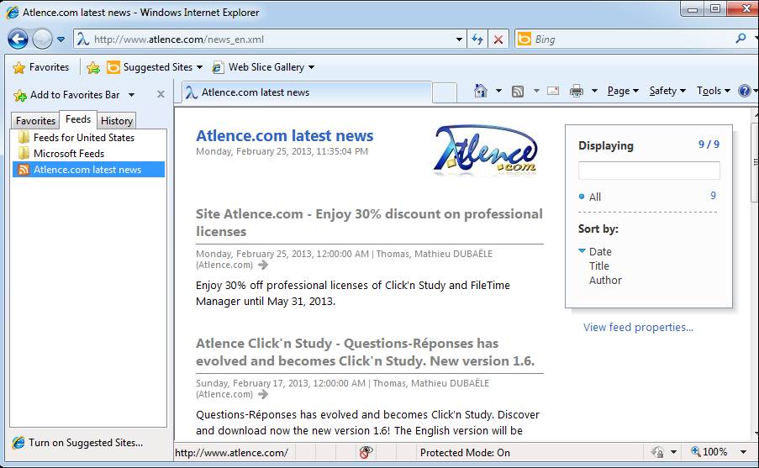The height and width of the screenshot is (468, 759).
Task: Click the search magnifier icon
Action: (x=741, y=39)
